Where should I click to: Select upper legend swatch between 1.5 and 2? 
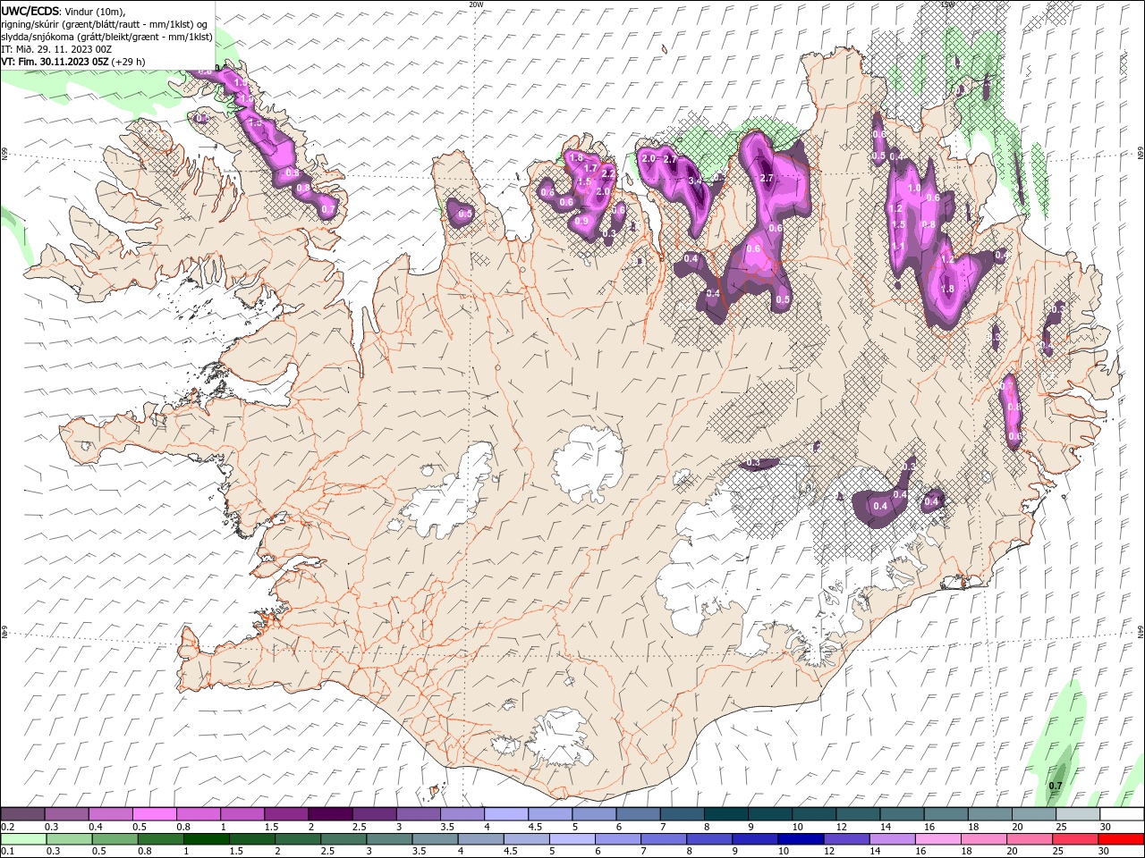click(286, 814)
